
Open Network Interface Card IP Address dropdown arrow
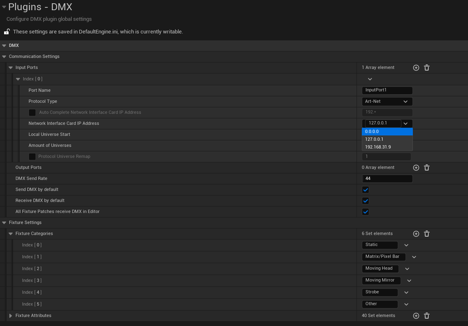pyautogui.click(x=406, y=124)
